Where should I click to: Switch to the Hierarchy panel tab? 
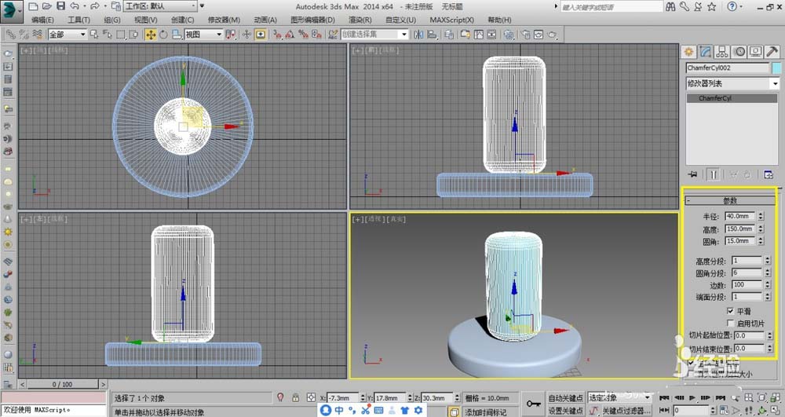[x=723, y=52]
